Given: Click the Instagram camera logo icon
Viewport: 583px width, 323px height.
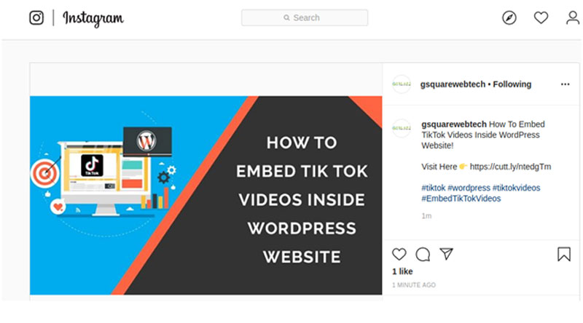Looking at the screenshot, I should [36, 17].
